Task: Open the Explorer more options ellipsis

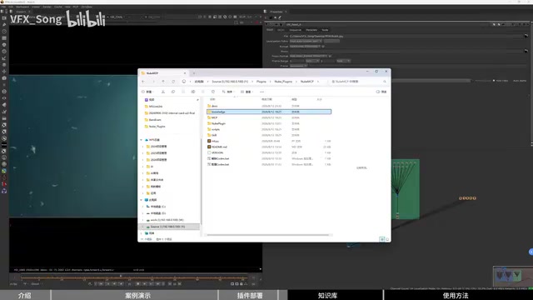Action: pyautogui.click(x=262, y=92)
